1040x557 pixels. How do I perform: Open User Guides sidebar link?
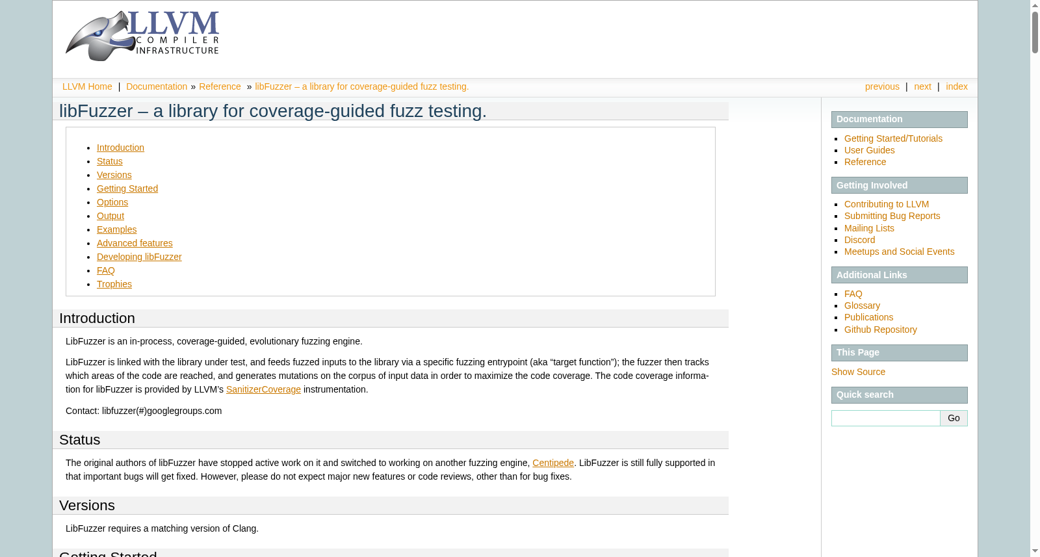(x=869, y=150)
